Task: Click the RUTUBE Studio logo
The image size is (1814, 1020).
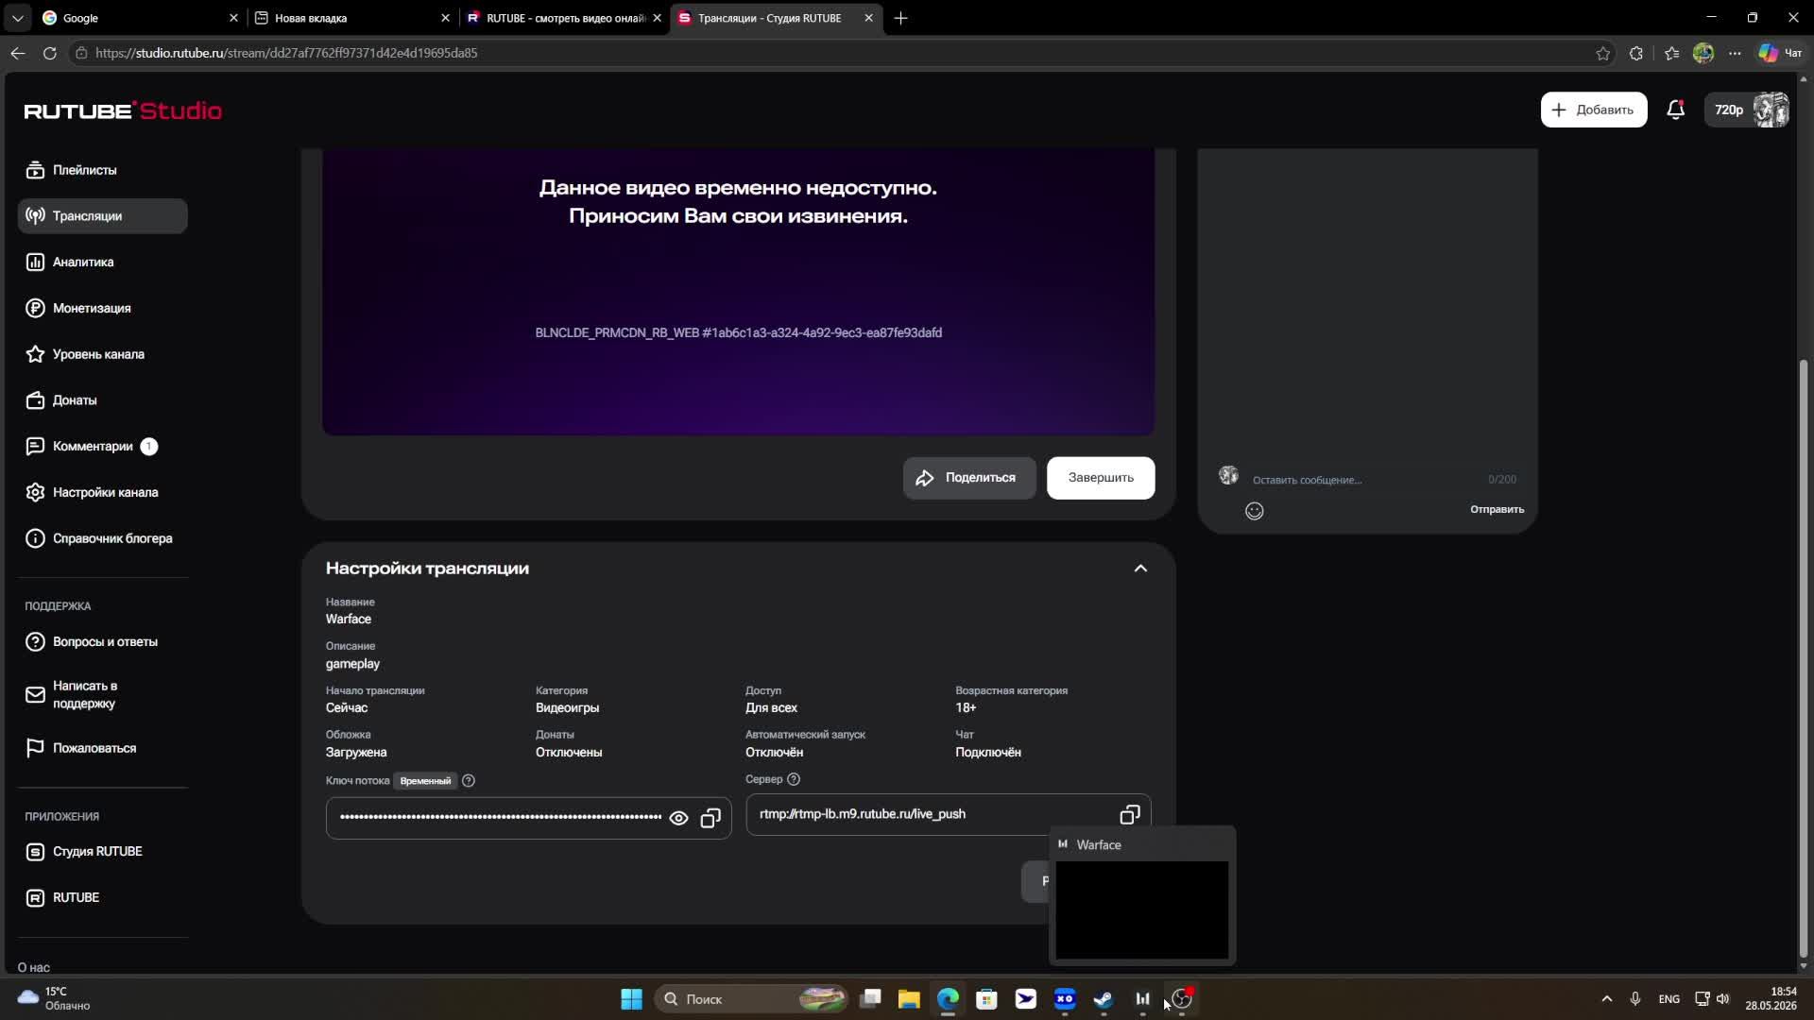Action: 123,110
